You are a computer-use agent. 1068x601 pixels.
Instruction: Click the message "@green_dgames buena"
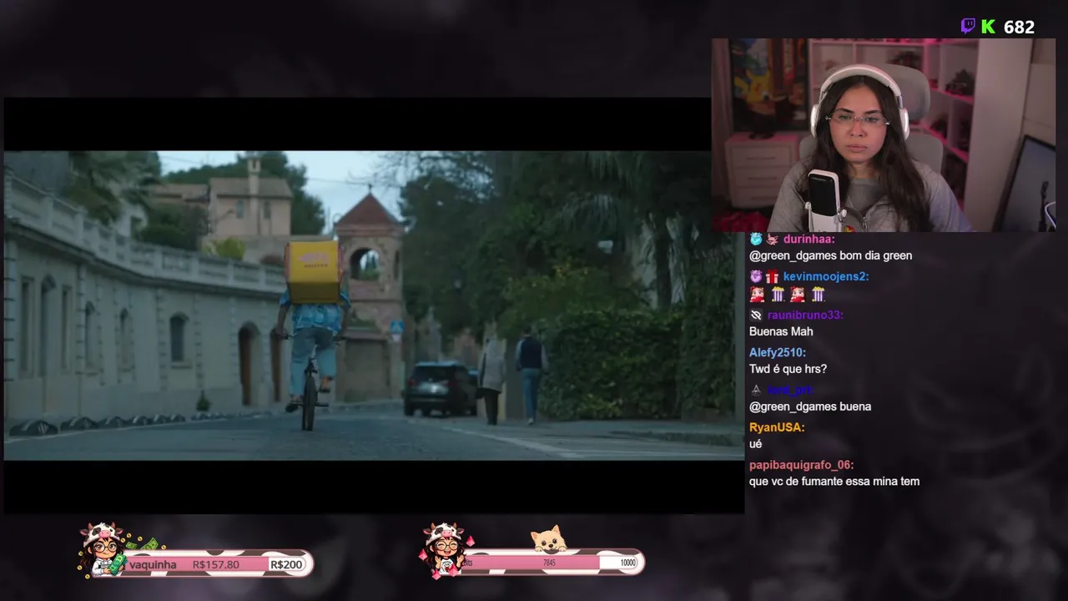[810, 407]
